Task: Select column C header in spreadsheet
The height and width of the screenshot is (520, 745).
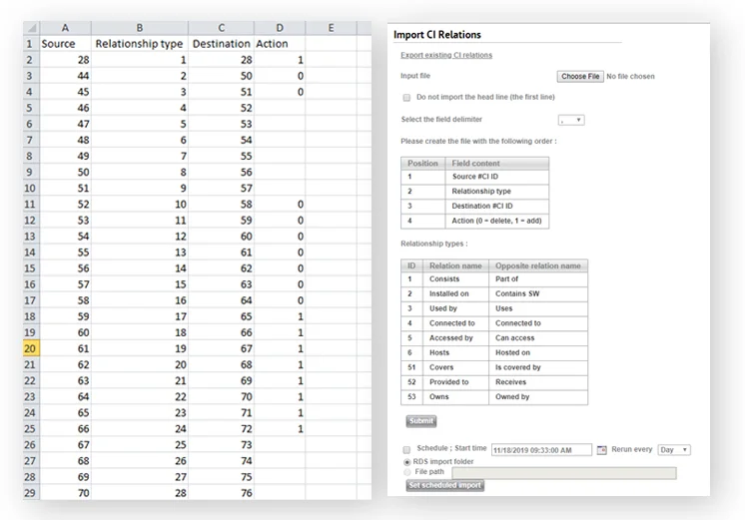Action: (221, 28)
